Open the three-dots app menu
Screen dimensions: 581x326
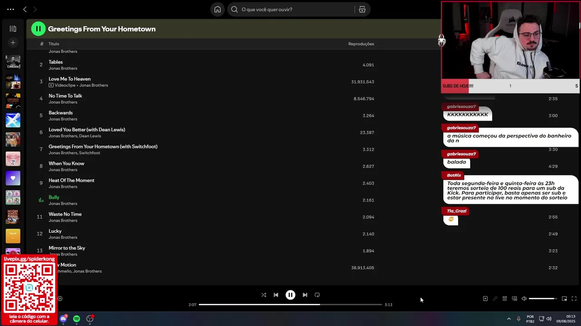(x=10, y=9)
